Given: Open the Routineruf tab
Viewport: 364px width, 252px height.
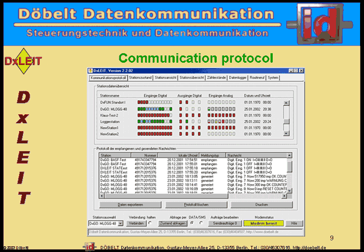Looking at the screenshot, I should coord(257,78).
